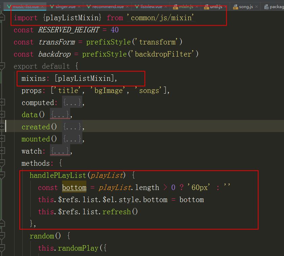Click the Vue icon on recommend.vue tab

pyautogui.click(x=89, y=7)
